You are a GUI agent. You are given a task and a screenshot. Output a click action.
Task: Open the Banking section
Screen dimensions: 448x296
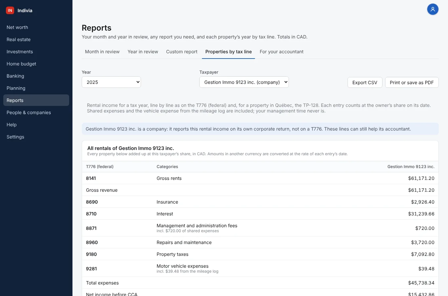[x=36, y=76]
